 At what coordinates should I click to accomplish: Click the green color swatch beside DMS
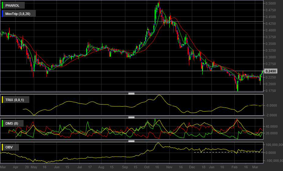(2, 123)
